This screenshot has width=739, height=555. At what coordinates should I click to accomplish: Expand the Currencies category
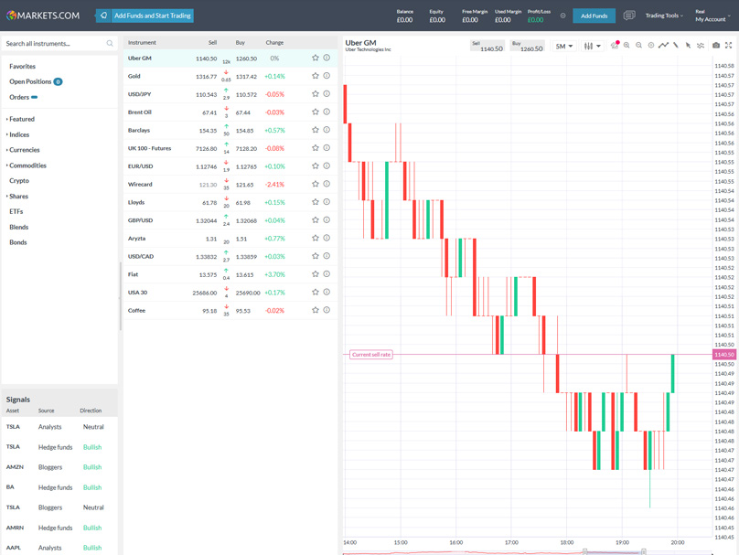(24, 150)
